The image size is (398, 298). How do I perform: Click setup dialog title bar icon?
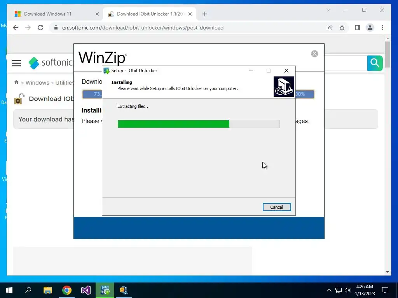(106, 71)
